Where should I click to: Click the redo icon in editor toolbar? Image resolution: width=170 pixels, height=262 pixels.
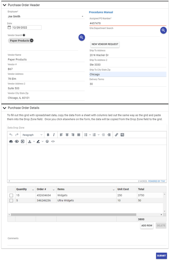[17, 135]
